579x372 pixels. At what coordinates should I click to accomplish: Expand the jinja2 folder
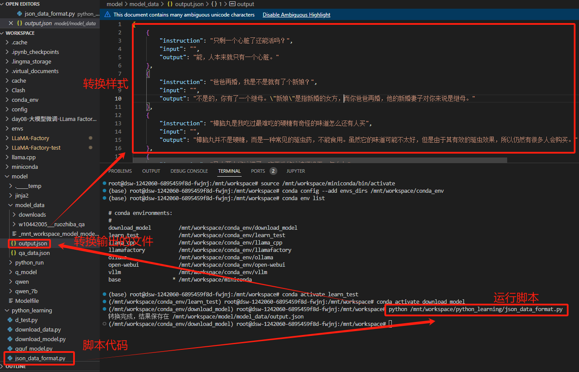(22, 195)
